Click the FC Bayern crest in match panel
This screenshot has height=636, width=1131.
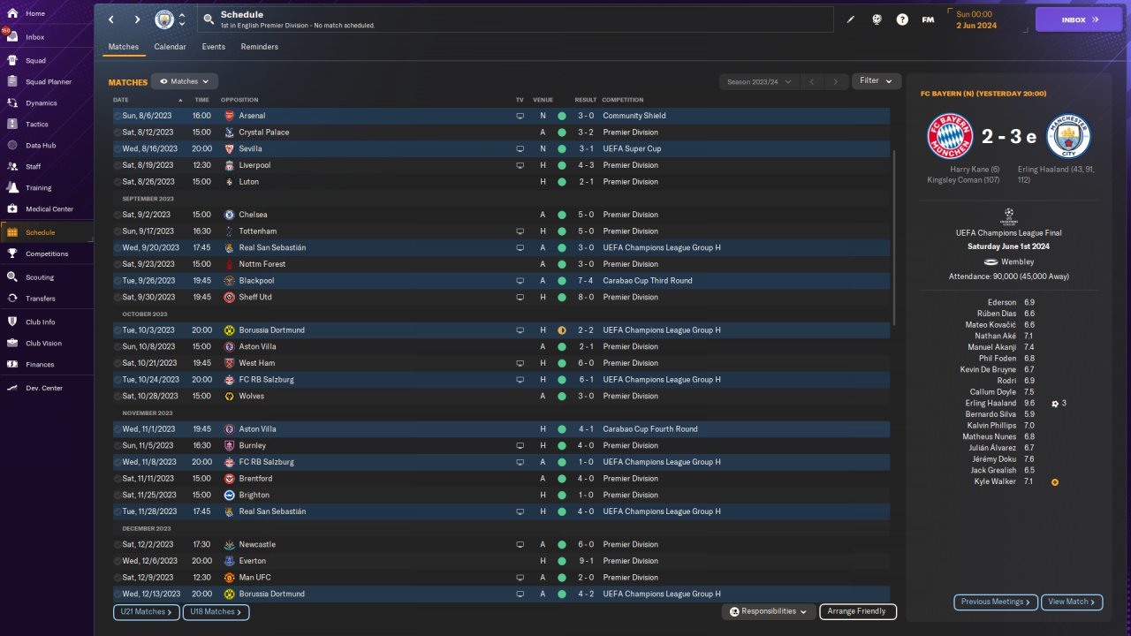click(x=950, y=137)
